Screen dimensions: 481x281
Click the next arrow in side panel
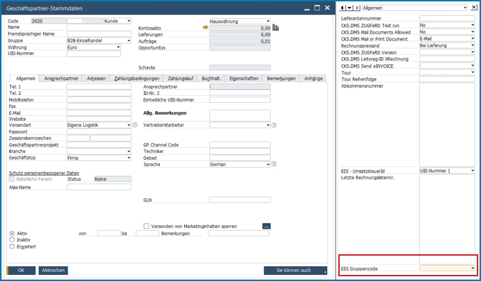pyautogui.click(x=357, y=8)
